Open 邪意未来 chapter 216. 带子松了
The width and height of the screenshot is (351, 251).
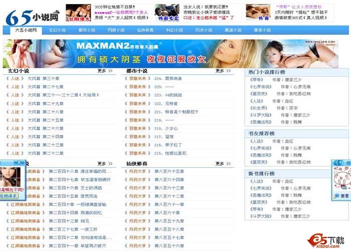168,145
